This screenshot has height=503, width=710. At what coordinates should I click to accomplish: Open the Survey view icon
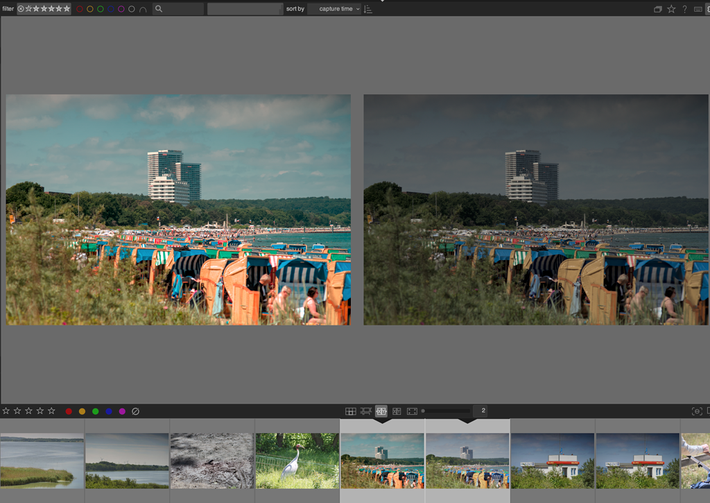click(397, 411)
